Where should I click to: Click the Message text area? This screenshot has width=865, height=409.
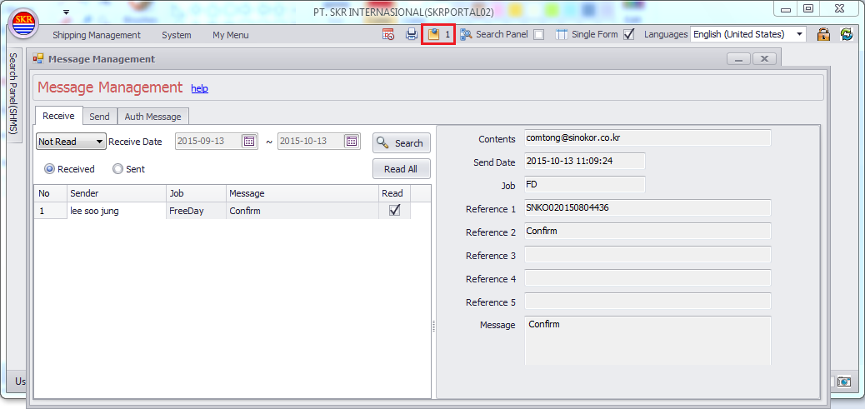pos(647,341)
